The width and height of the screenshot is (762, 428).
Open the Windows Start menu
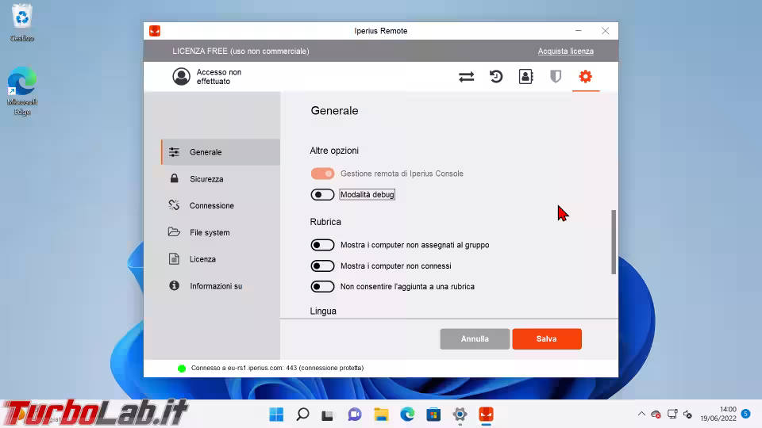click(276, 415)
